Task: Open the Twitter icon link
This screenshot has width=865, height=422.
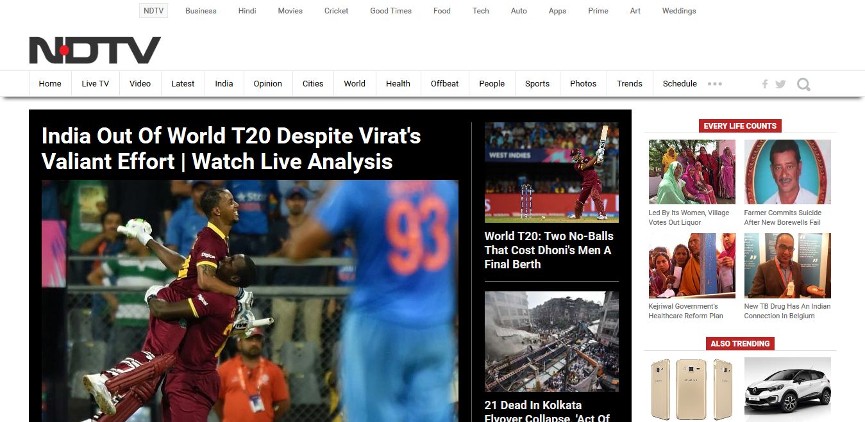Action: pyautogui.click(x=780, y=84)
